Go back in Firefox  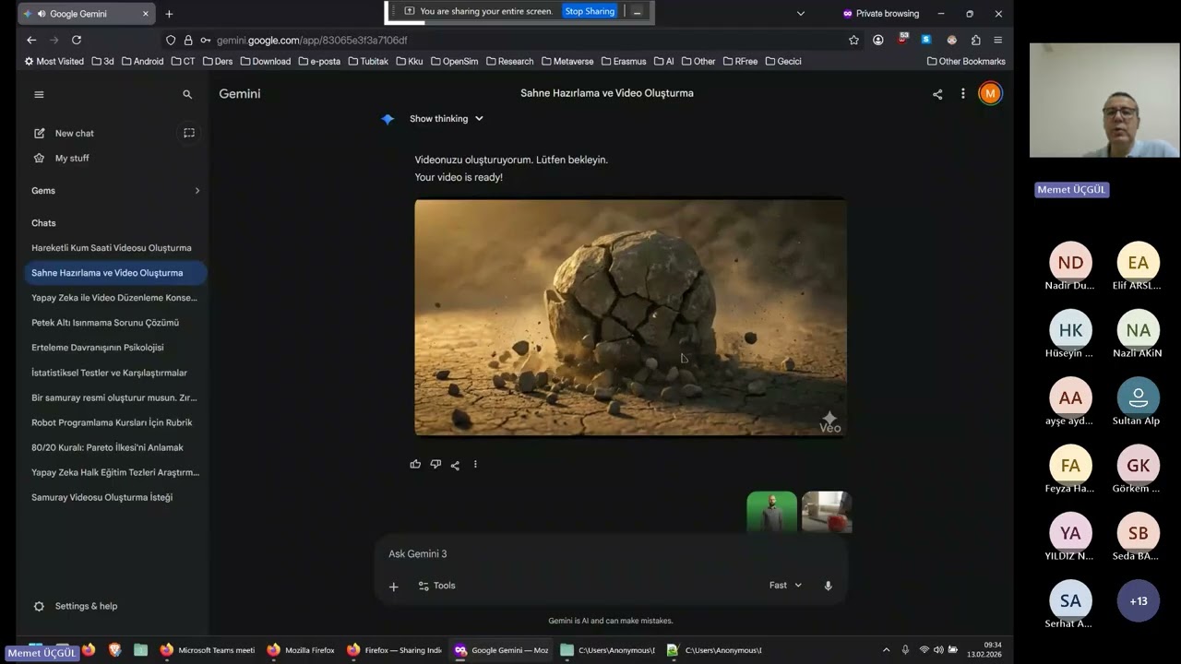point(31,41)
